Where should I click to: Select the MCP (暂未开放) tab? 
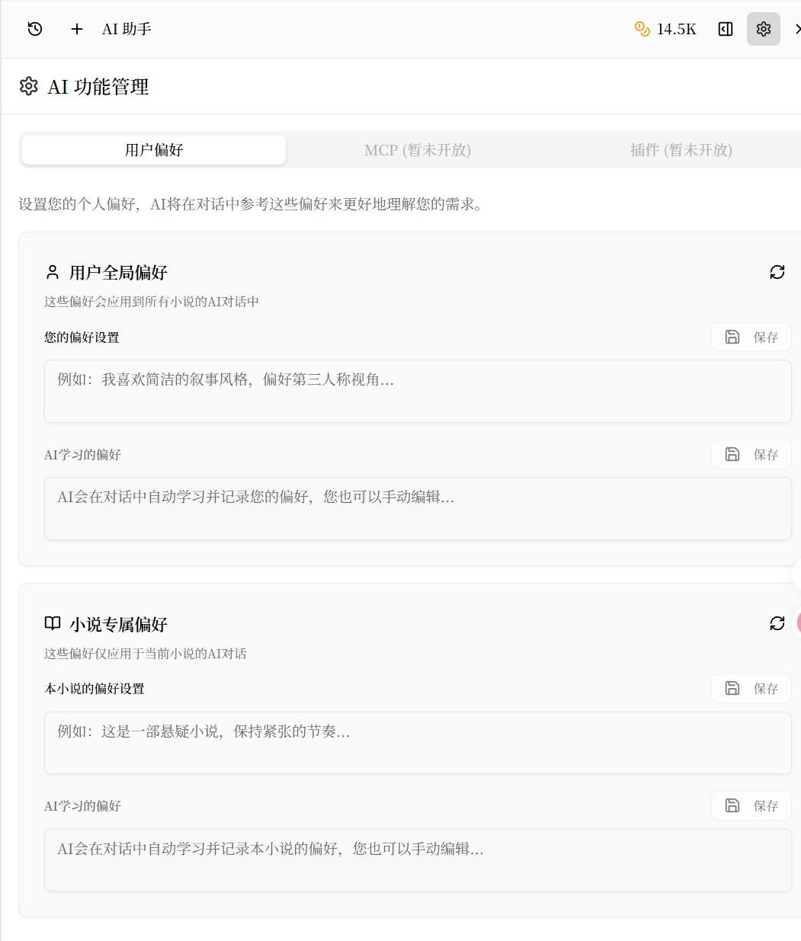click(418, 150)
